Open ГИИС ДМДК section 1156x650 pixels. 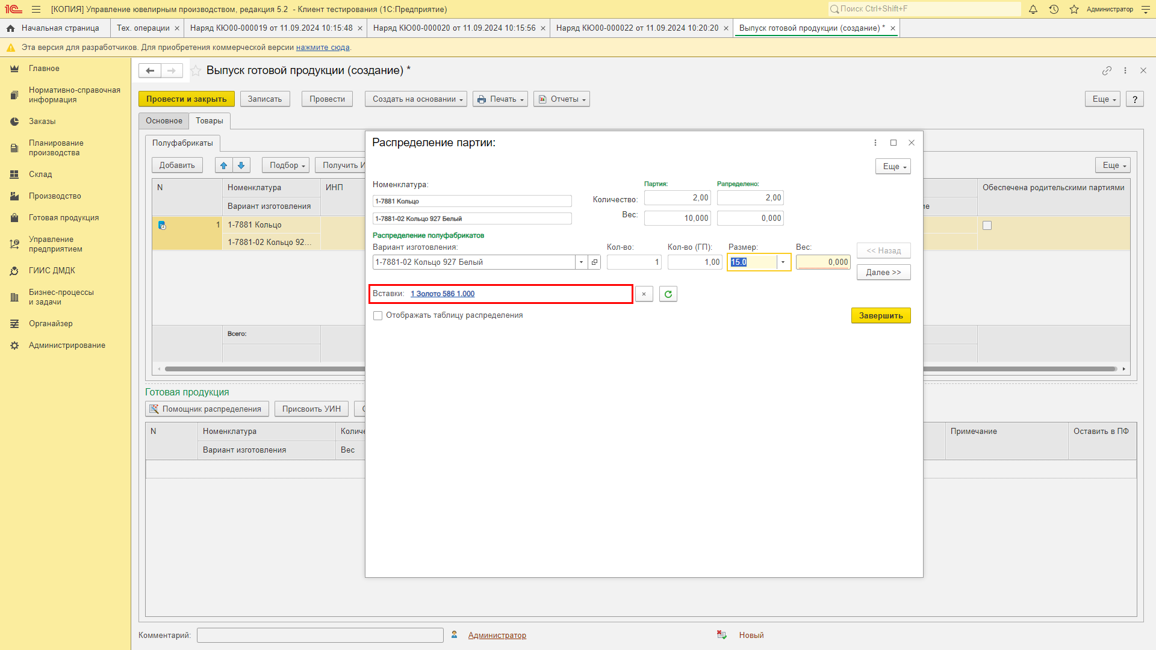coord(52,271)
